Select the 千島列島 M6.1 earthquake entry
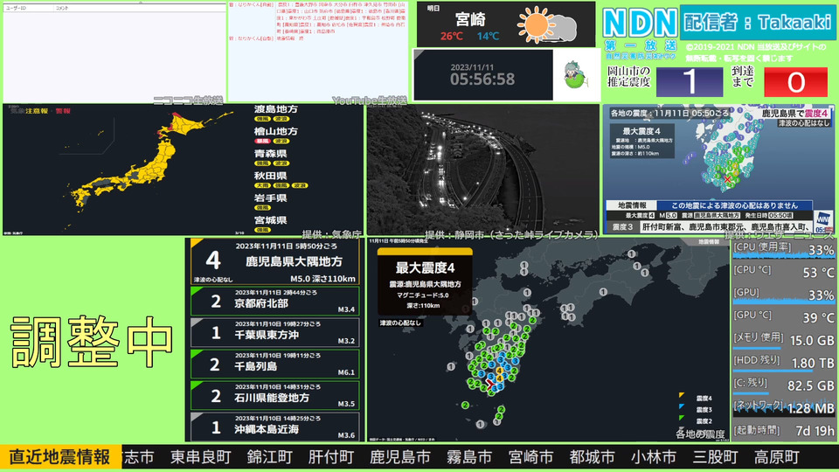839x472 pixels. click(x=275, y=364)
